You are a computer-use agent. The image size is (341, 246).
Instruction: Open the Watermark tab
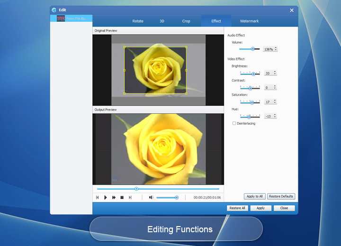[249, 21]
